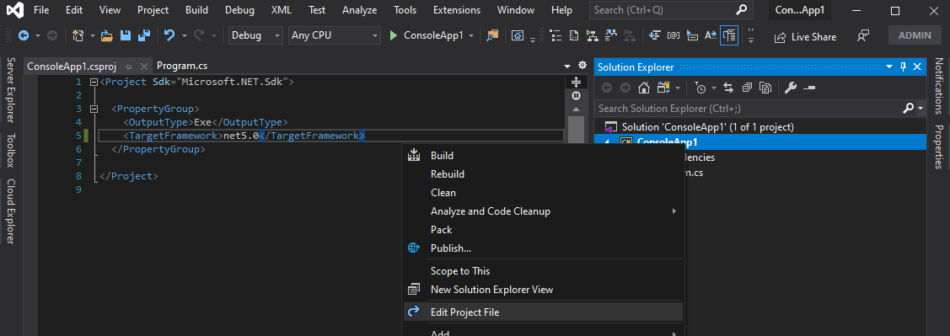Open the Extensions menu
Screen dimensions: 950x336
click(x=457, y=10)
